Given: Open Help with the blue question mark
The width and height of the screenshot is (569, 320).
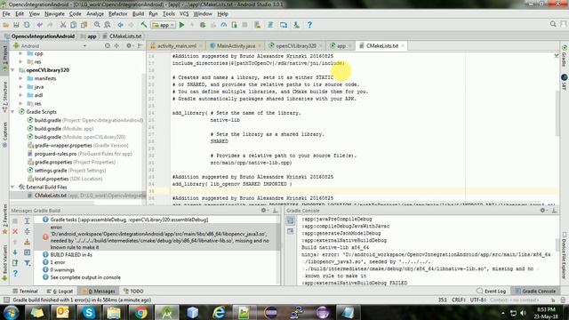Looking at the screenshot, I should [309, 25].
